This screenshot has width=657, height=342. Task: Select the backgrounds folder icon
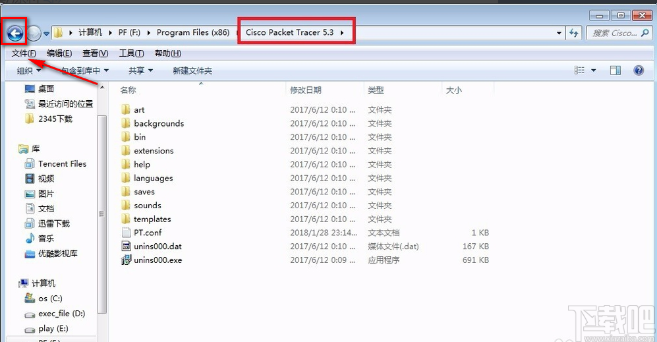(126, 123)
